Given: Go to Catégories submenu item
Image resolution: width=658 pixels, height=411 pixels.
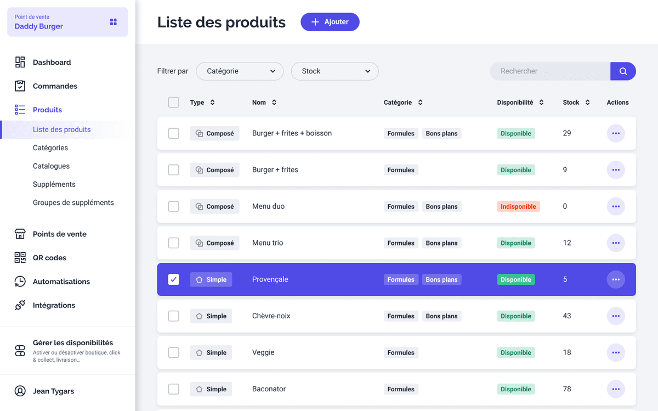Looking at the screenshot, I should [x=50, y=148].
